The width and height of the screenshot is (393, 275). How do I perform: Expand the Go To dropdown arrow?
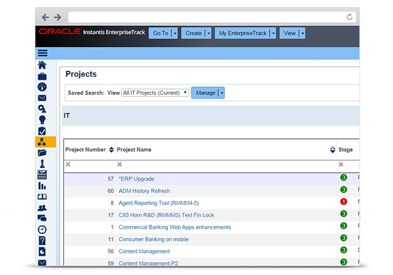(175, 33)
